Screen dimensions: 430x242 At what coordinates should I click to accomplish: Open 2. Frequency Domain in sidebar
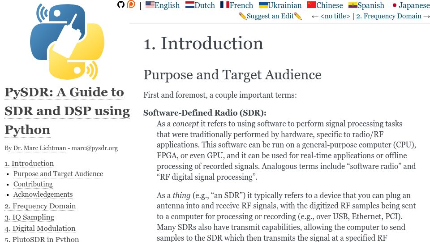pyautogui.click(x=40, y=206)
